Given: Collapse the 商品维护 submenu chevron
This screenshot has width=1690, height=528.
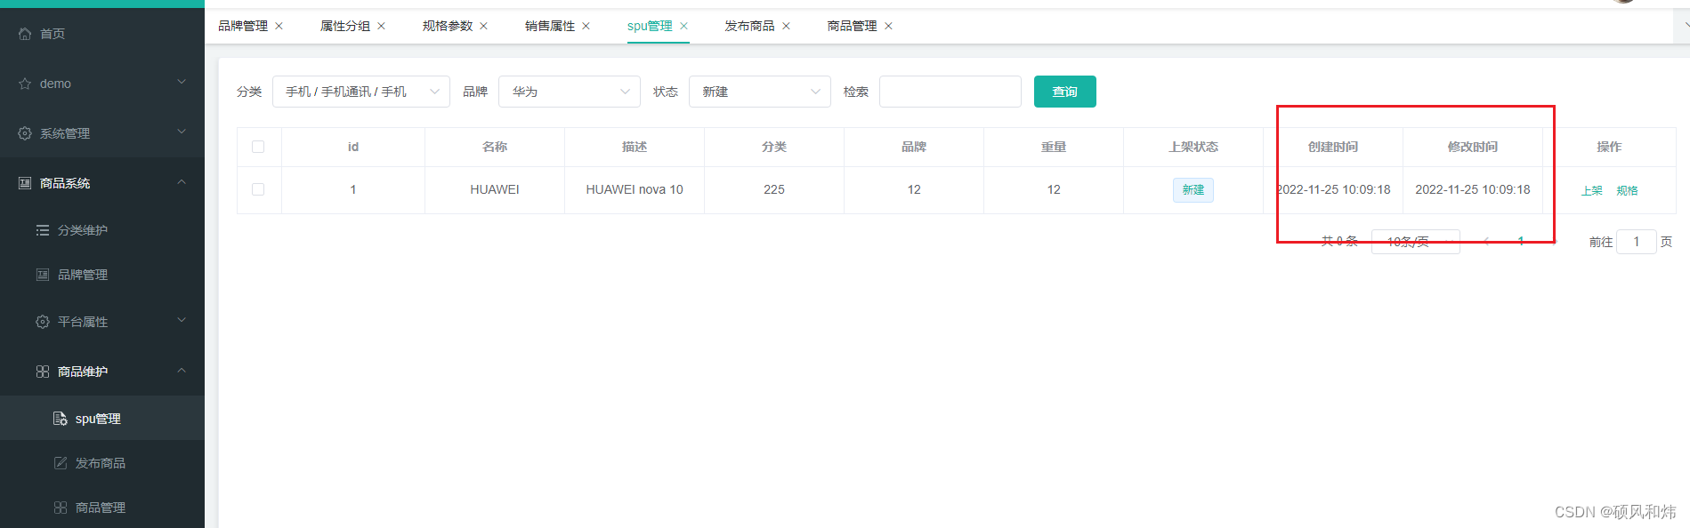Looking at the screenshot, I should click(x=182, y=371).
